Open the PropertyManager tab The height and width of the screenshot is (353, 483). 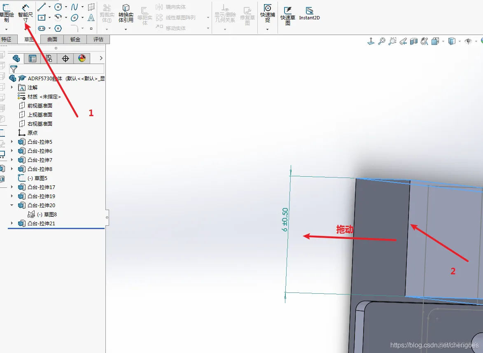click(33, 58)
